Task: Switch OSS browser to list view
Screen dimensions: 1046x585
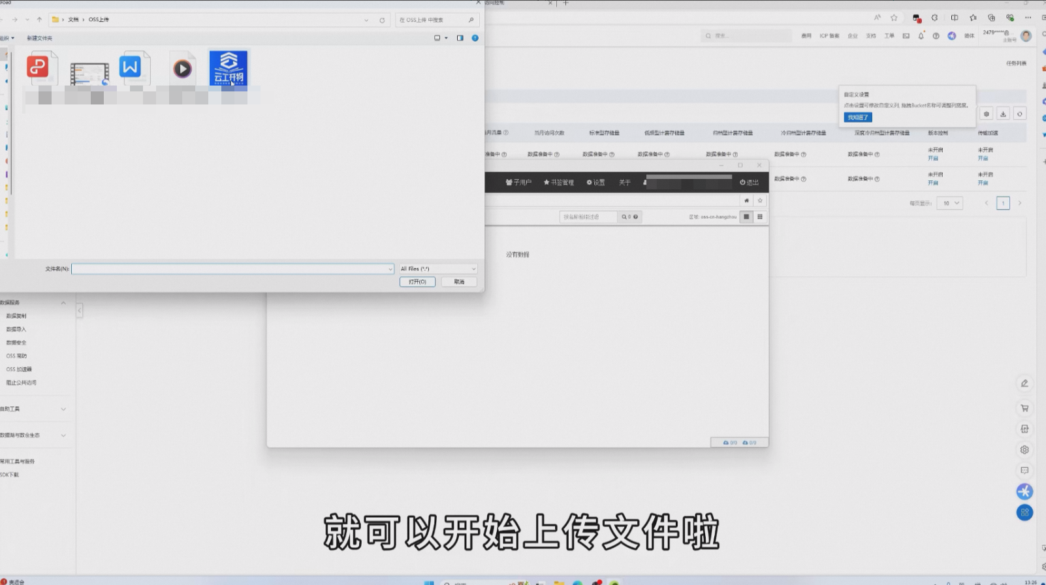Action: [x=746, y=217]
